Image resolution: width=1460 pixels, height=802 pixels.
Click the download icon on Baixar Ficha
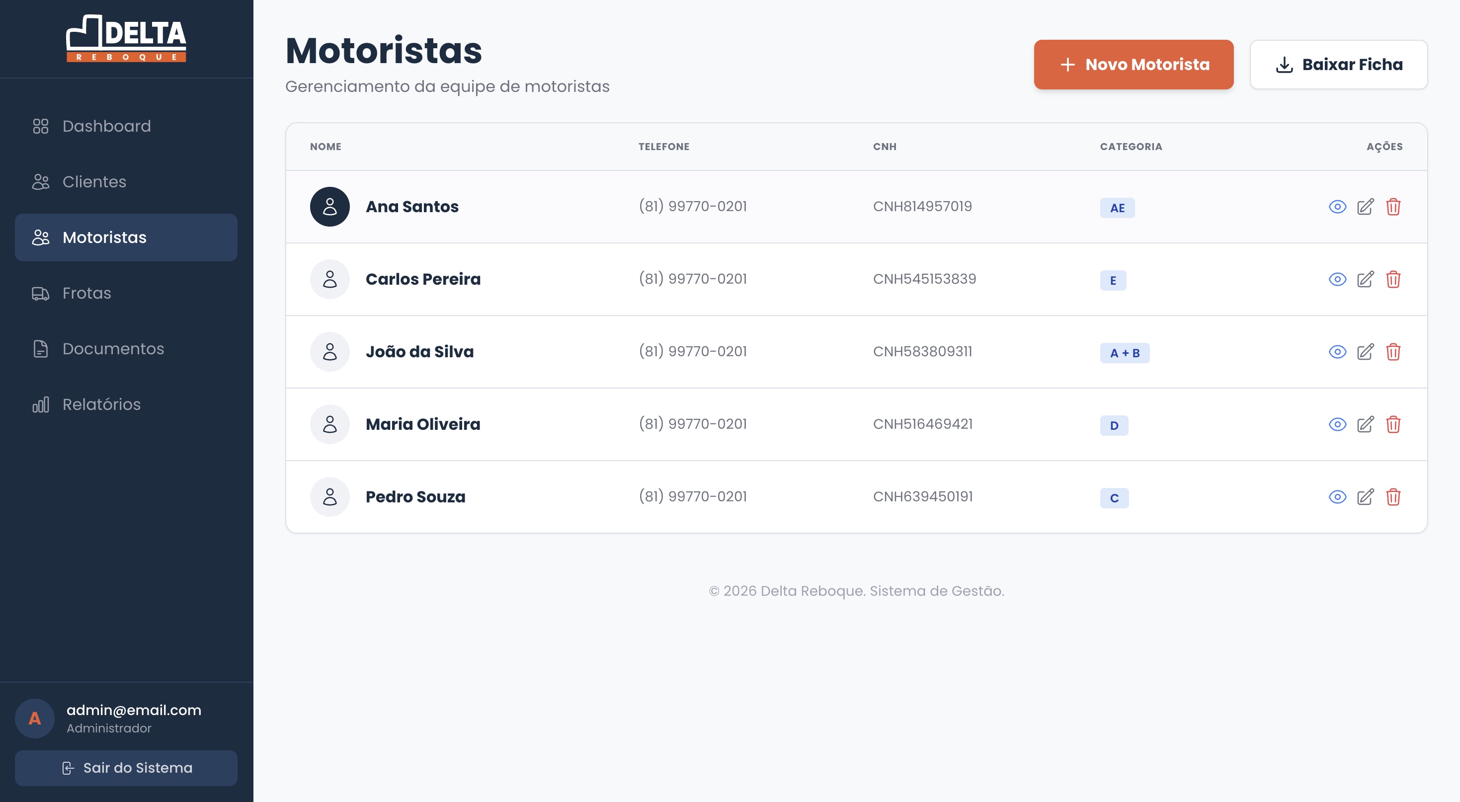coord(1284,64)
